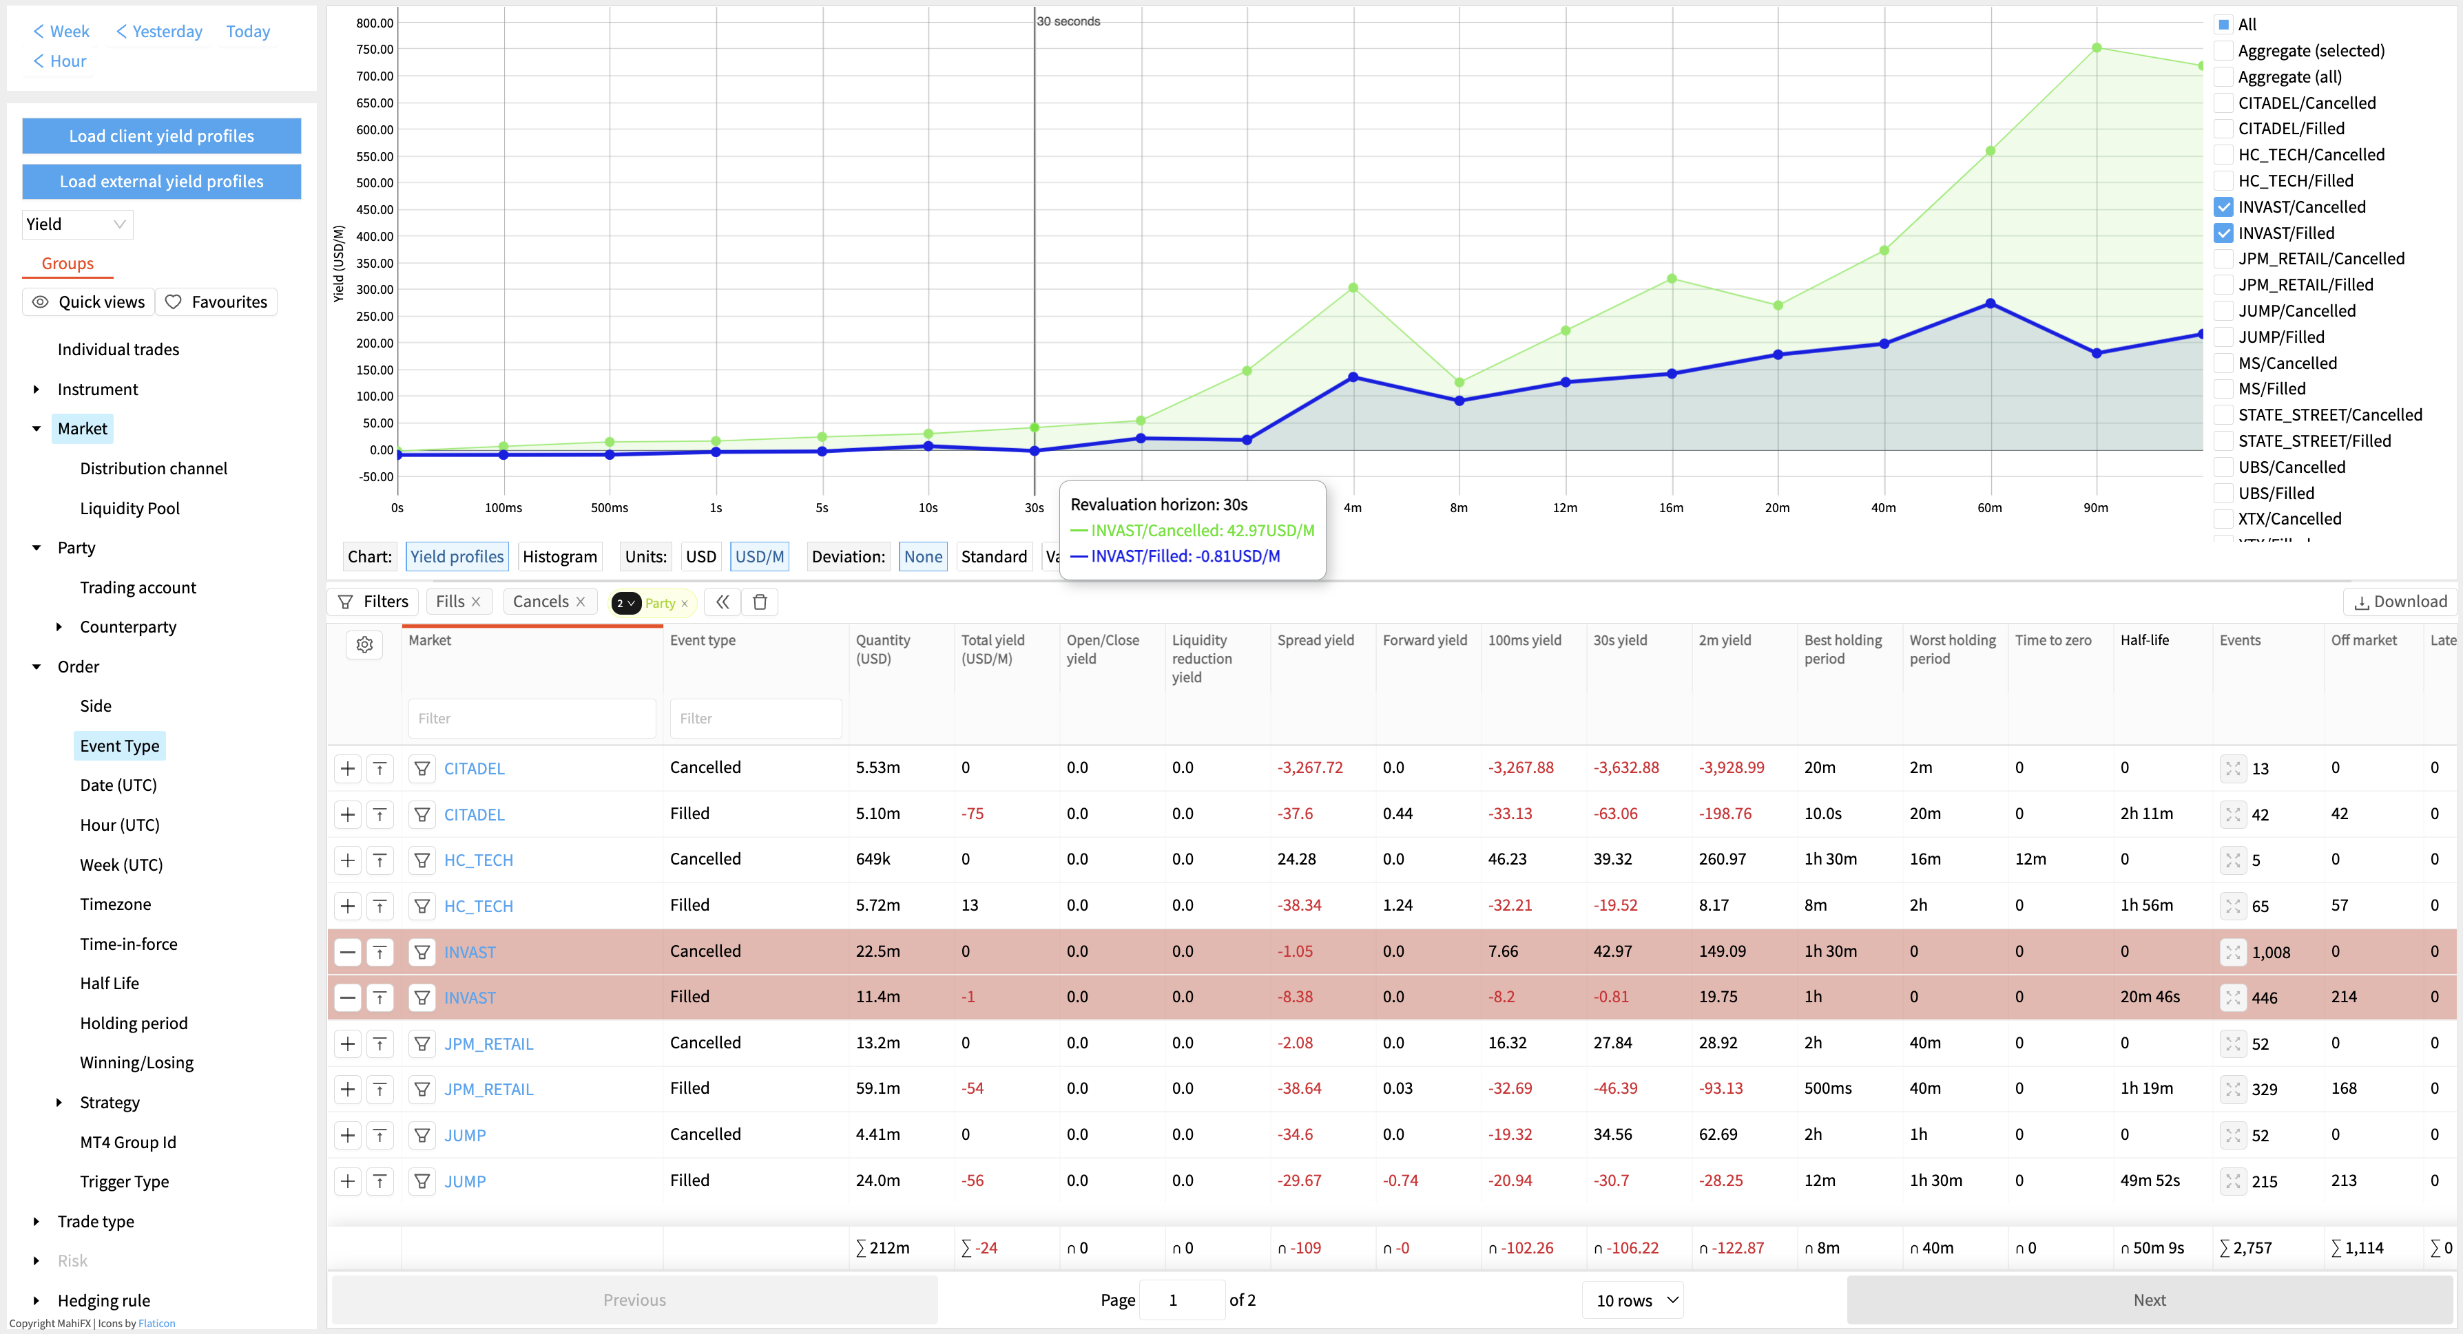2463x1334 pixels.
Task: Load external yield profiles
Action: [x=162, y=182]
